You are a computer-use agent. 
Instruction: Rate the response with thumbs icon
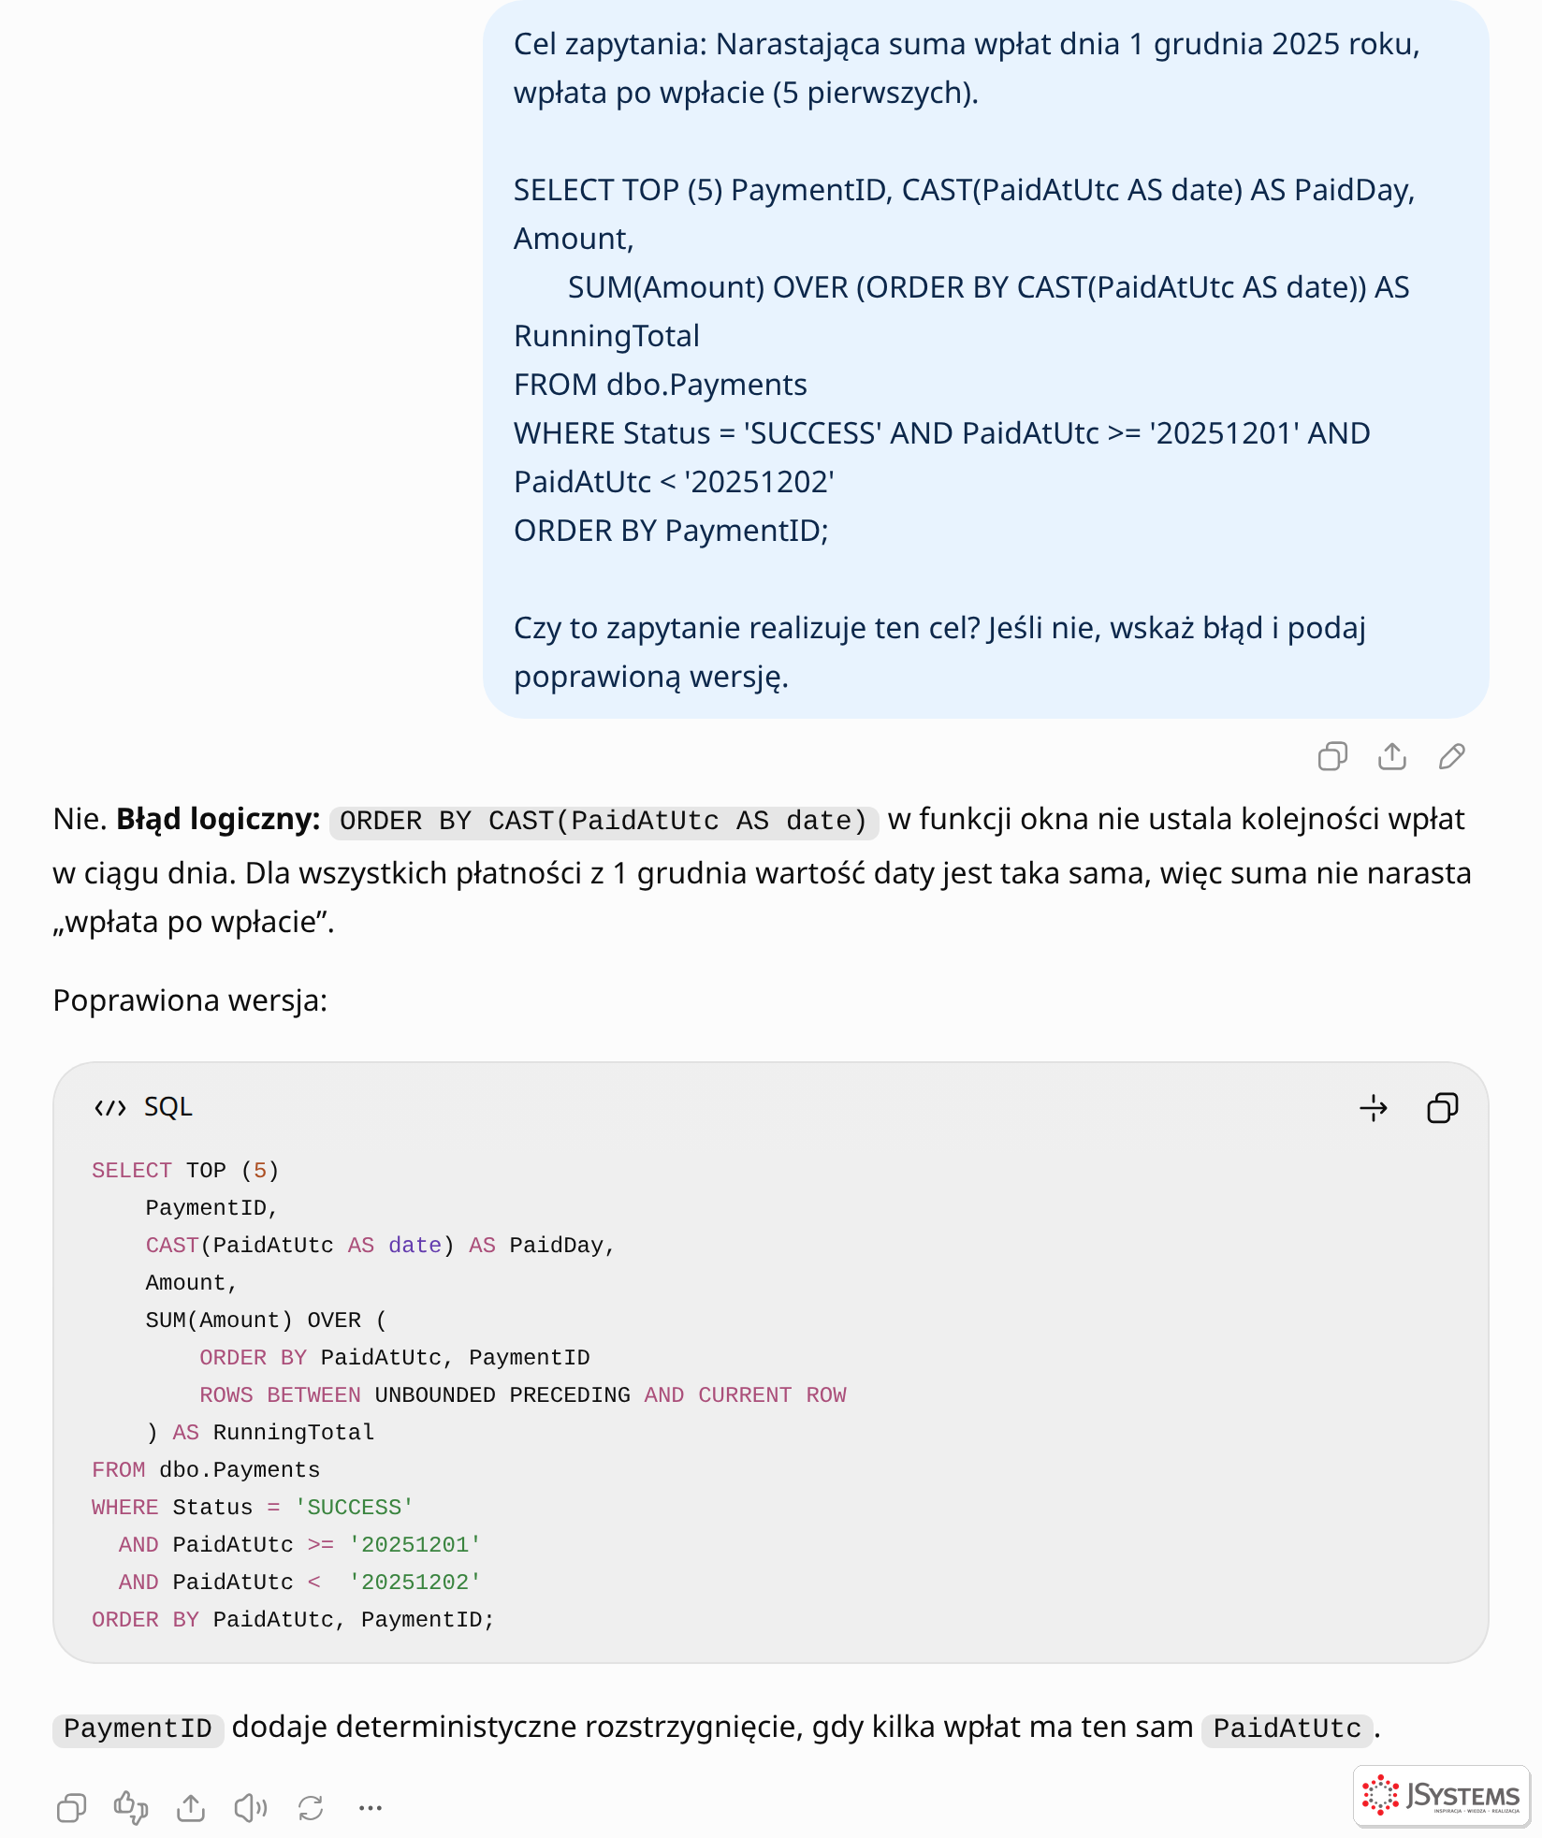coord(131,1808)
